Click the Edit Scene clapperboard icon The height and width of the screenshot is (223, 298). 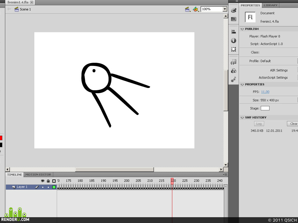(188, 9)
